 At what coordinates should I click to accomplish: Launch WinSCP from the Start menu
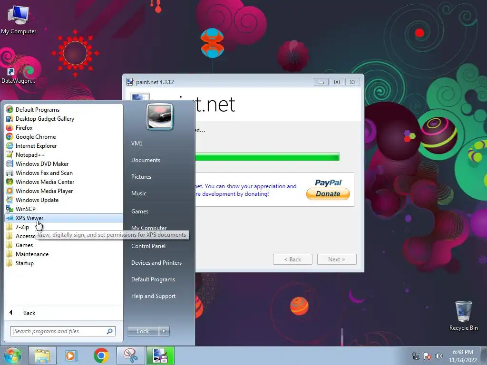point(64,209)
